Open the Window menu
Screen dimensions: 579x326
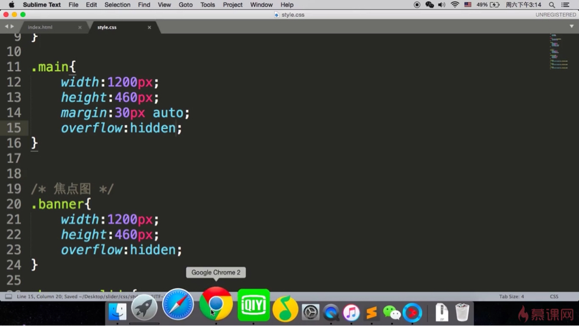click(262, 5)
